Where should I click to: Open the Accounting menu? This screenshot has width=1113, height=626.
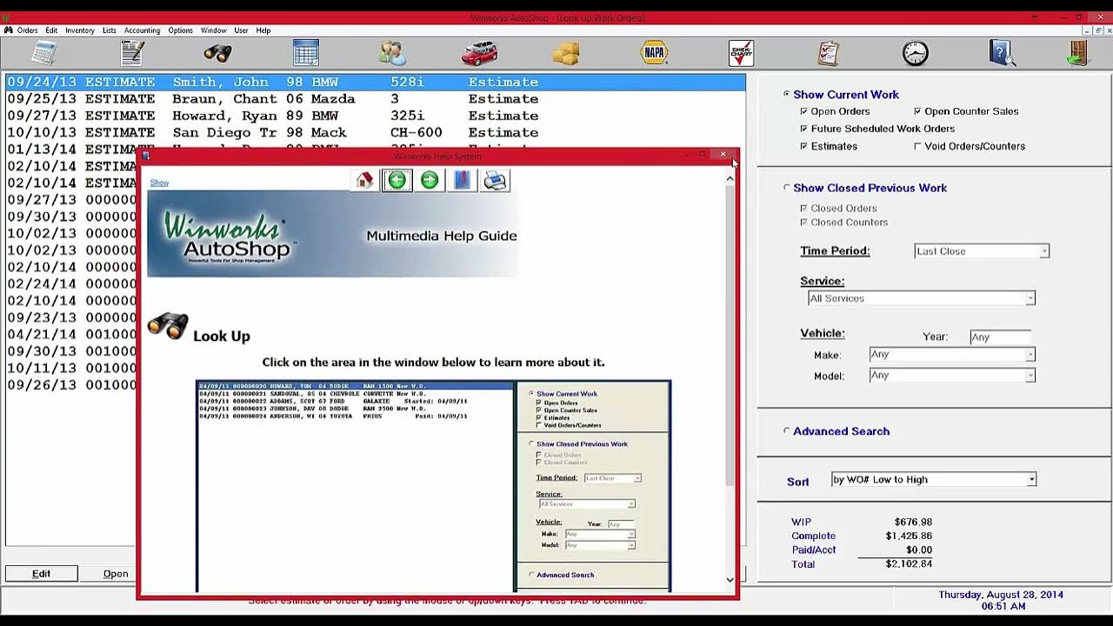pyautogui.click(x=143, y=30)
